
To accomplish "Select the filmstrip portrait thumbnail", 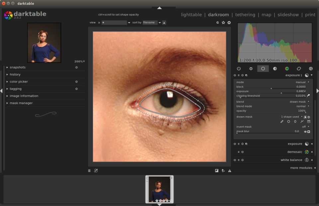I will 159,189.
